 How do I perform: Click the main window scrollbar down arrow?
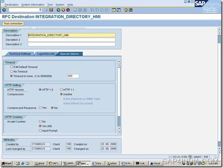219,152
